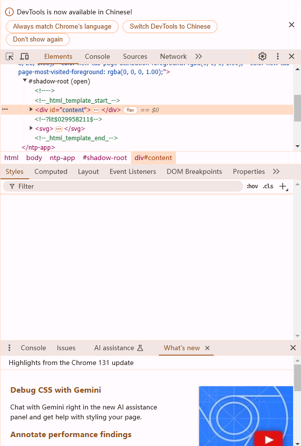
Task: Open the Sources tab
Action: 135,56
